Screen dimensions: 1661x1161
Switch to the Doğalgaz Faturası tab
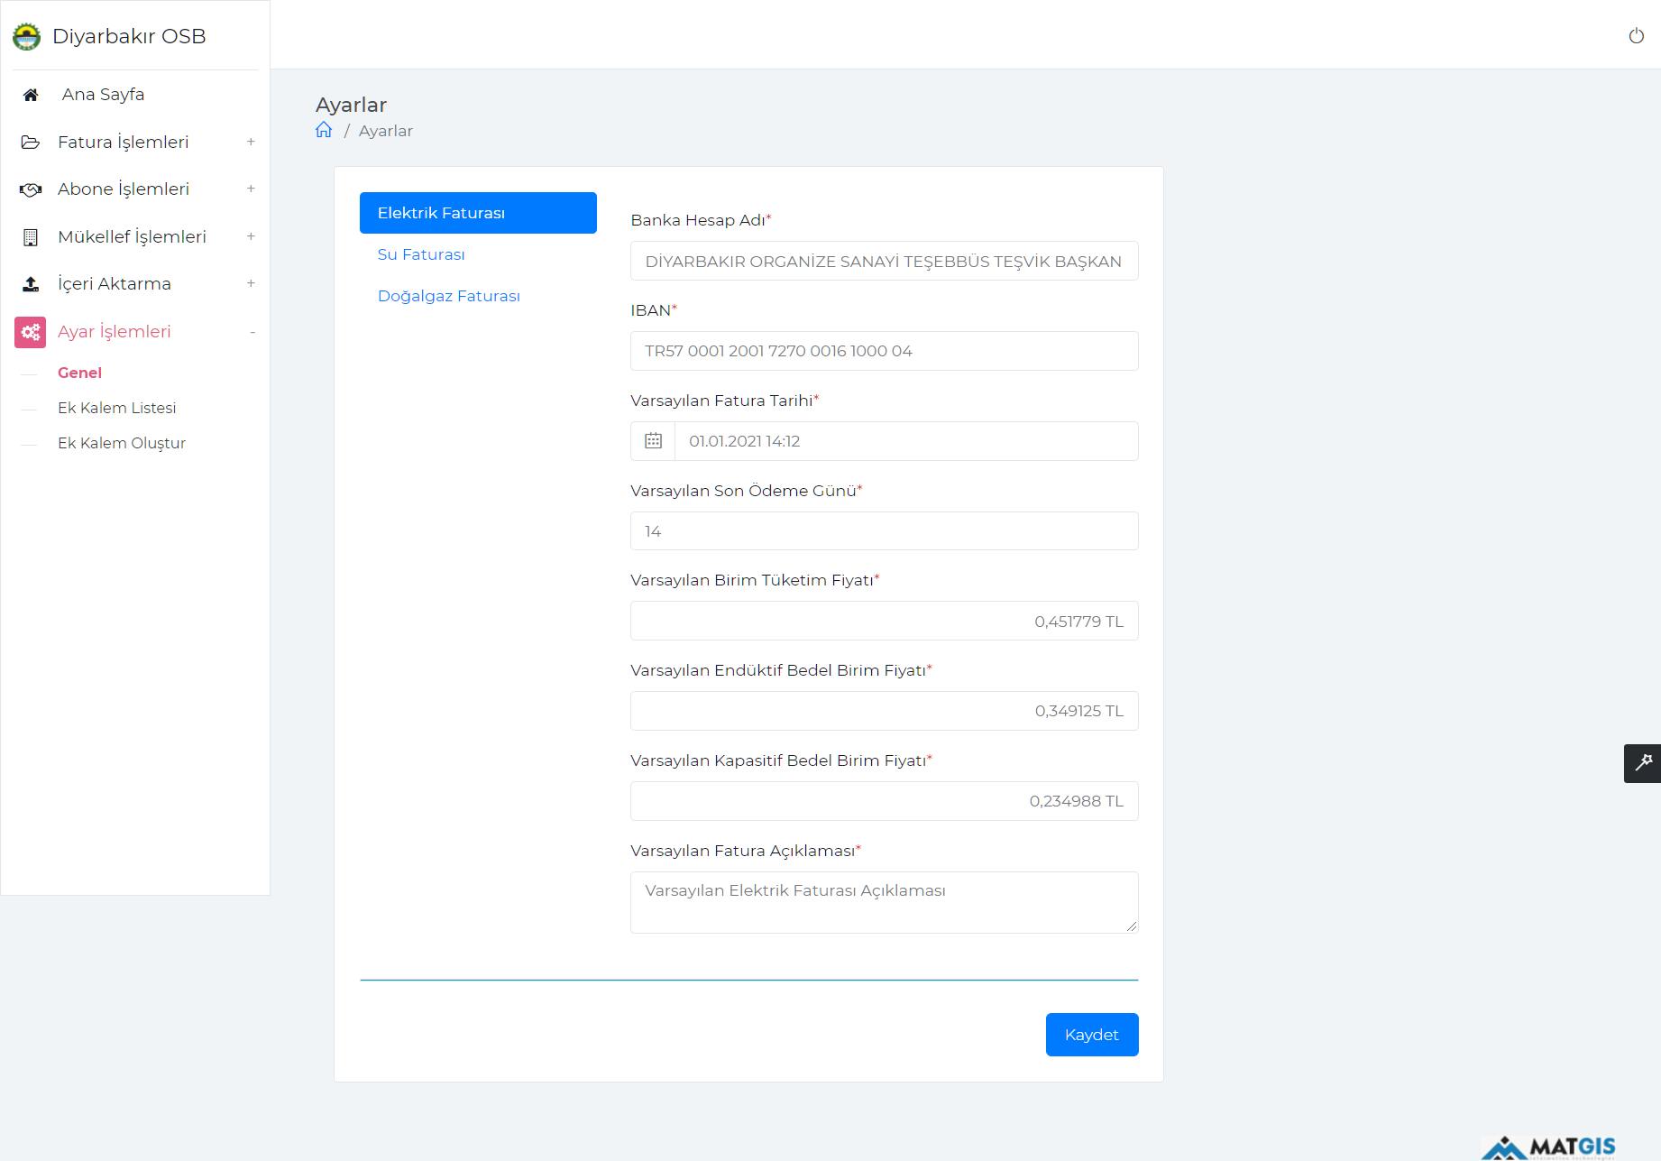pyautogui.click(x=448, y=296)
